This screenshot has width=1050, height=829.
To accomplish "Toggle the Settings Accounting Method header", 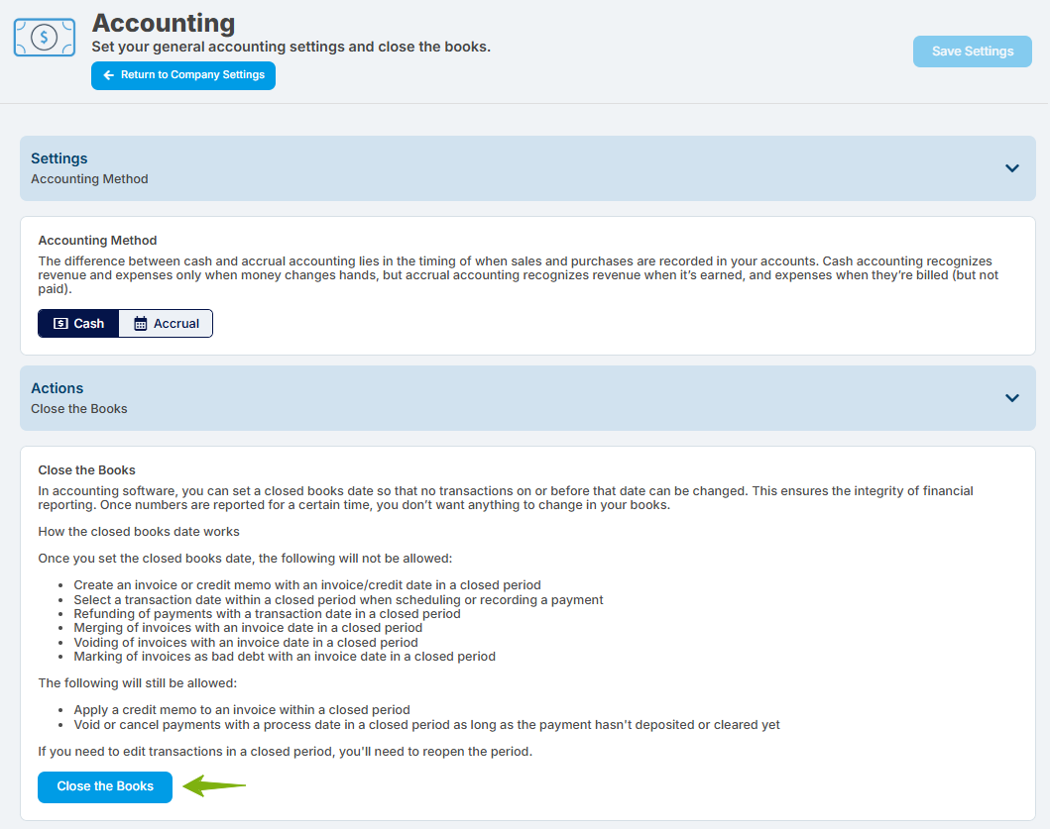I will 527,168.
